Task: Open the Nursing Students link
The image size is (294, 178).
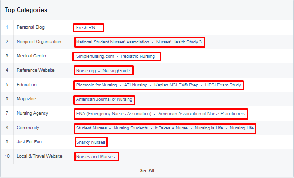Action: pos(131,128)
